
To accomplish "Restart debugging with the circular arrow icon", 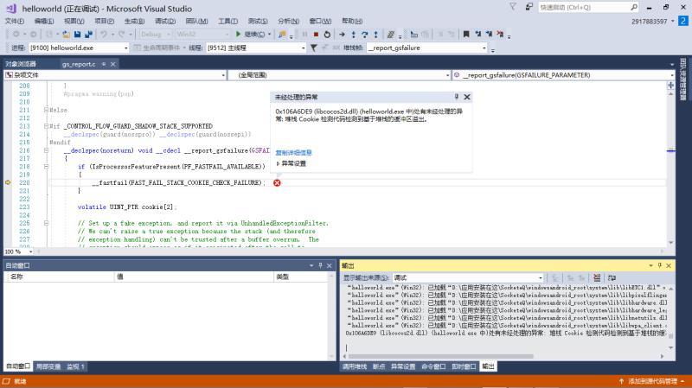I will 327,35.
